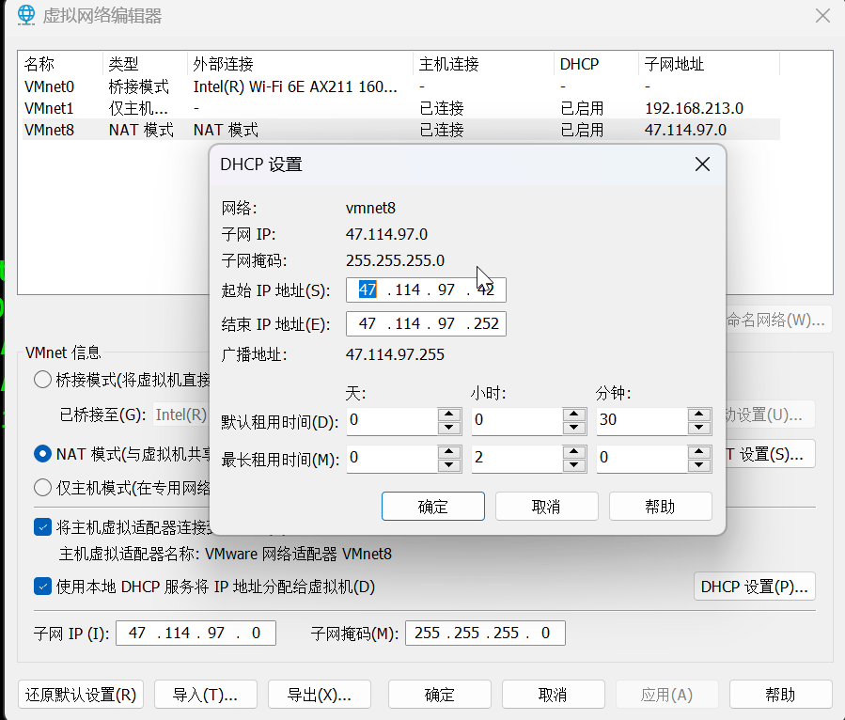The width and height of the screenshot is (845, 720).
Task: Decrease 最长租用时间 hours value
Action: (x=574, y=465)
